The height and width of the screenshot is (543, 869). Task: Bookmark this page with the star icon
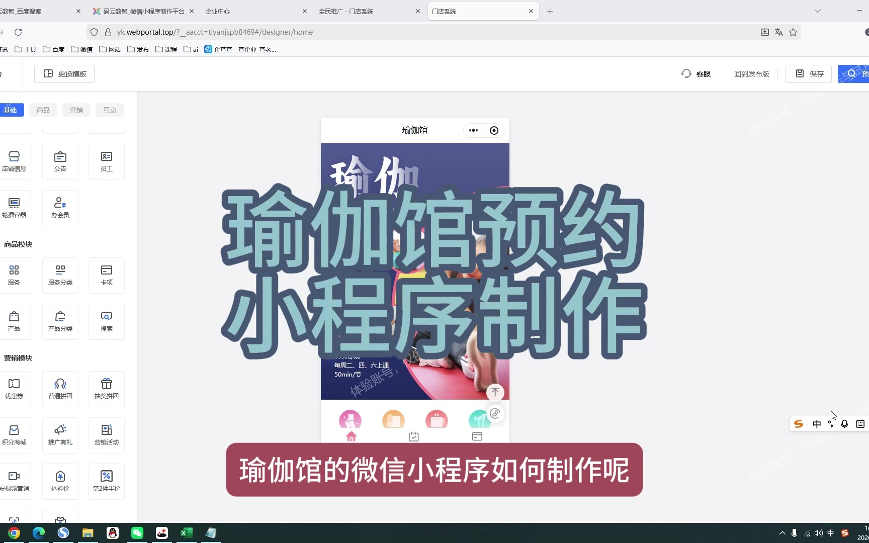(x=793, y=32)
